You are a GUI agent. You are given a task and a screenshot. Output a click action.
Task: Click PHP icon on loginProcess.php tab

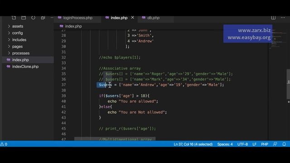59,18
